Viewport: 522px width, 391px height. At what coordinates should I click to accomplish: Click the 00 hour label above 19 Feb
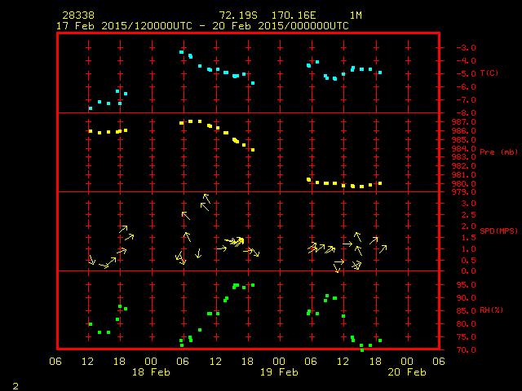coord(279,362)
